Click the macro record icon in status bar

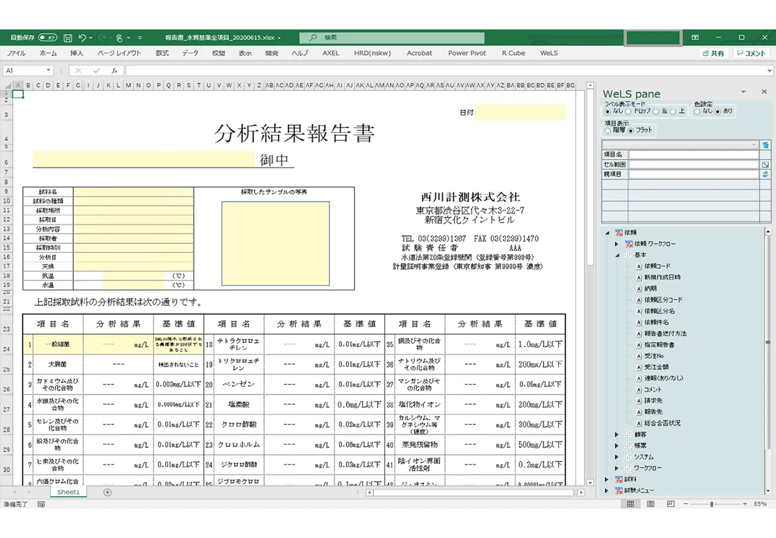pyautogui.click(x=41, y=504)
